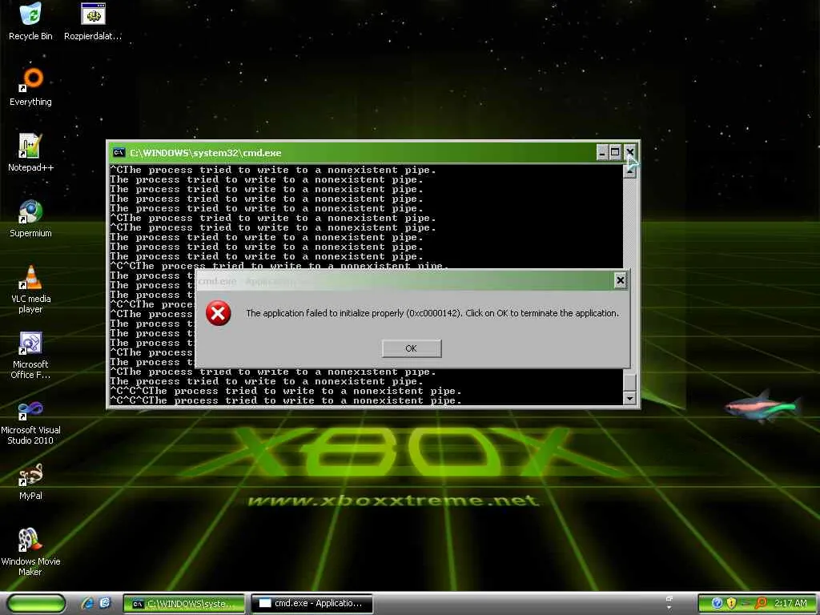Screen dimensions: 820x615
Task: Click the console scrollbar thumb
Action: click(629, 381)
